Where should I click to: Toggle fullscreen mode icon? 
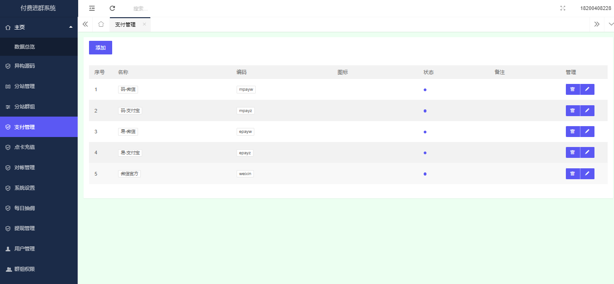coord(563,8)
